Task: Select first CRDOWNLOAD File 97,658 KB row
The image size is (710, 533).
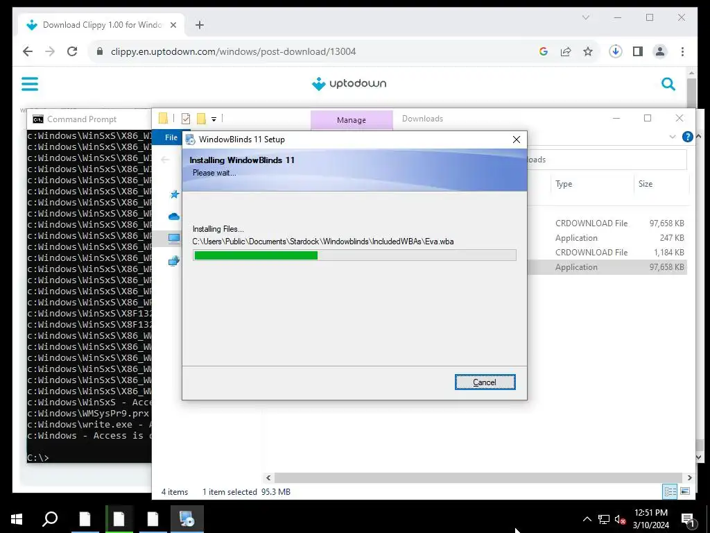Action: 607,223
